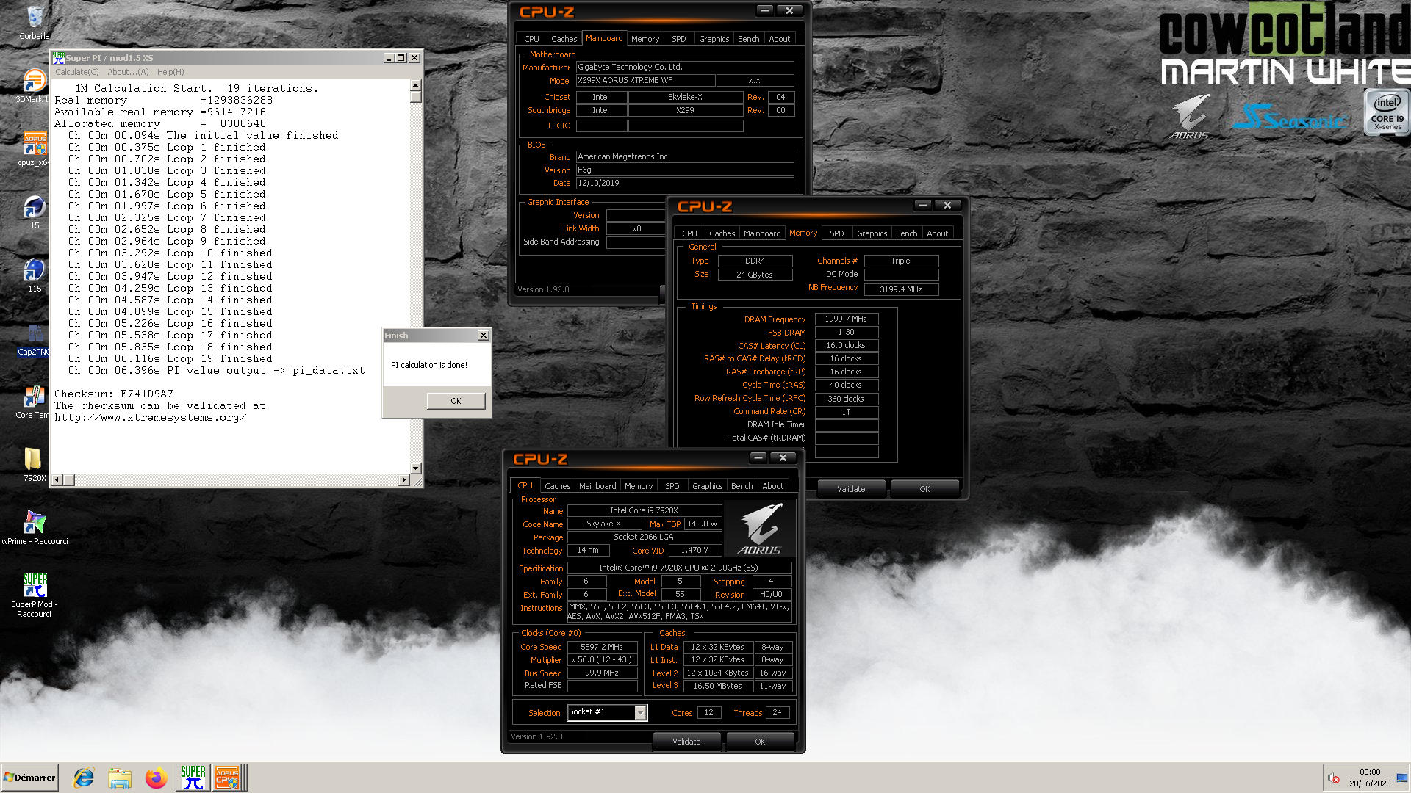Click Super PI vertical scrollbar down arrow
This screenshot has width=1411, height=793.
416,468
